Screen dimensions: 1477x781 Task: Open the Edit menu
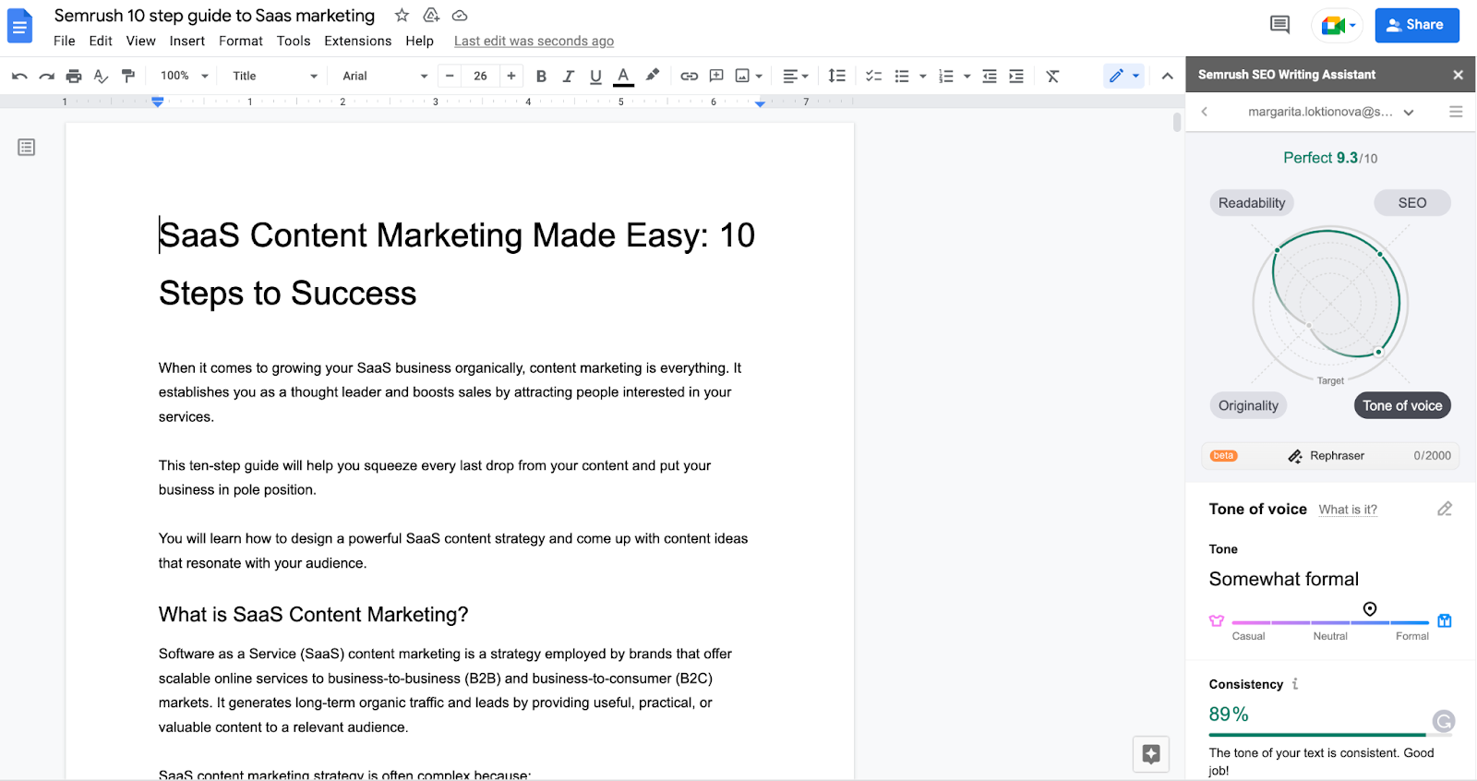[x=101, y=41]
